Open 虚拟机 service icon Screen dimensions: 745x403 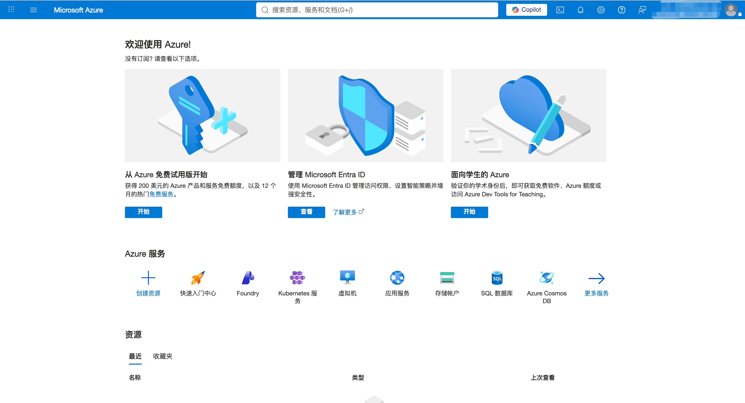point(347,278)
